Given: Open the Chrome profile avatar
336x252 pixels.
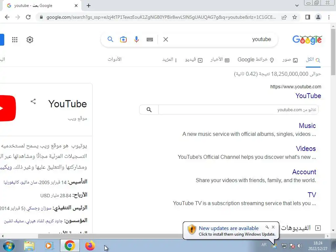Looking at the screenshot, I should (318, 17).
